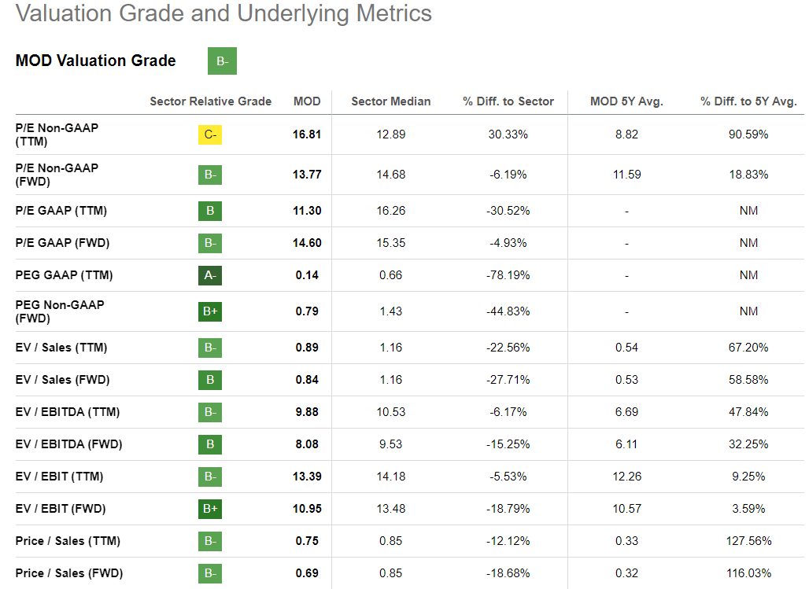Click the % Diff. to 5Y Avg. header
The width and height of the screenshot is (809, 589).
point(748,101)
